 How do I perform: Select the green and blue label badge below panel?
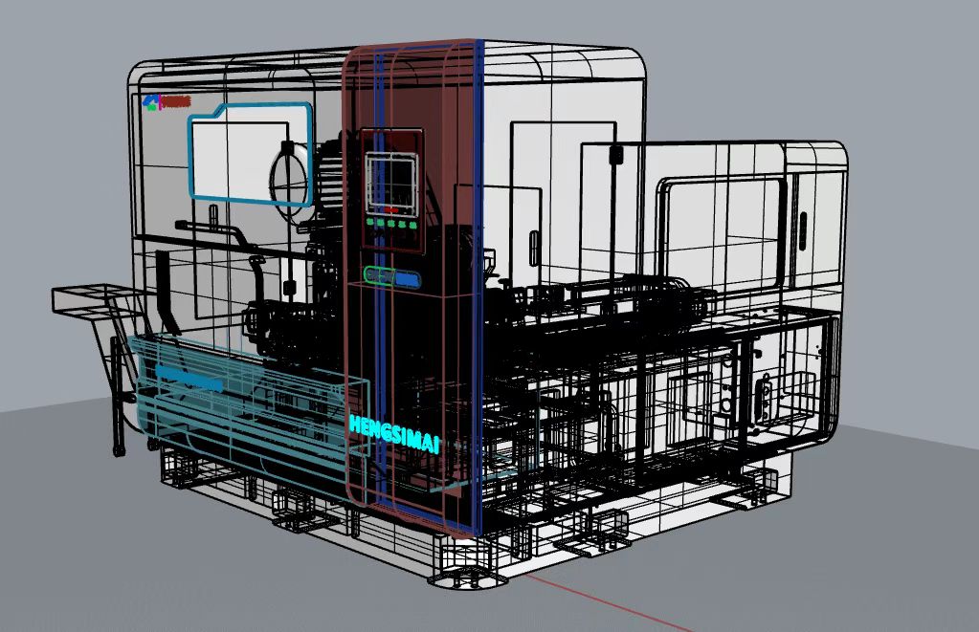[x=392, y=278]
